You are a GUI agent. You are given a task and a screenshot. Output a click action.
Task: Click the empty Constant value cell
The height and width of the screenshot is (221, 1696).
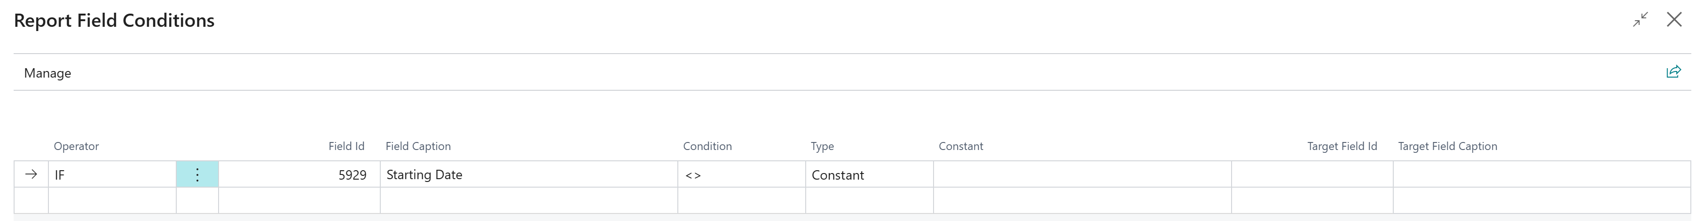1082,175
